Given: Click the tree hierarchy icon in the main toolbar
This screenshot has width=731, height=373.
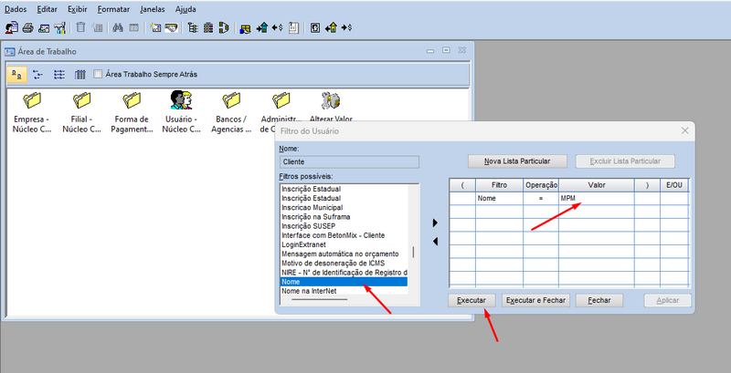Looking at the screenshot, I should 193,28.
